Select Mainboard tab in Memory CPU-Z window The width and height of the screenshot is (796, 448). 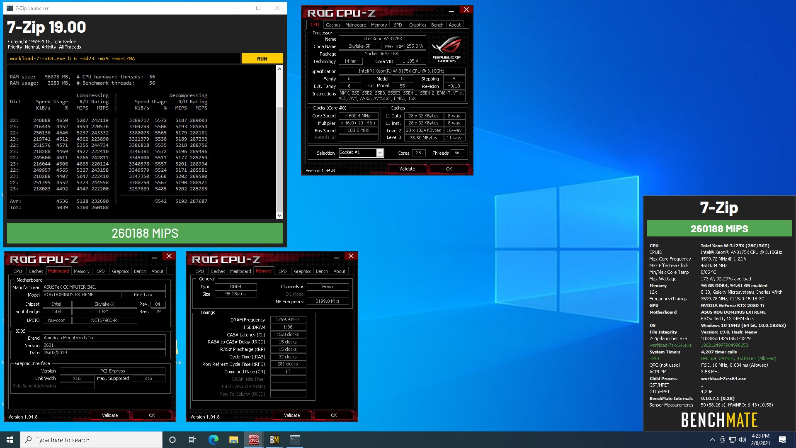coord(240,271)
